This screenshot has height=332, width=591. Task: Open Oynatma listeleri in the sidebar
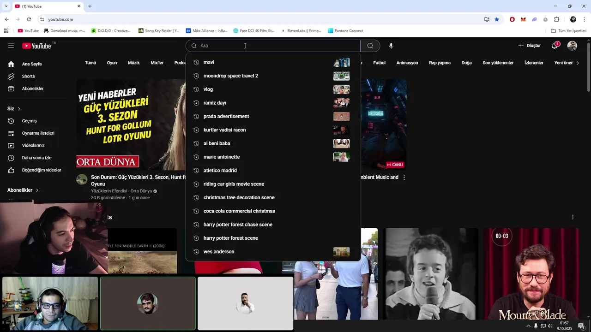pyautogui.click(x=38, y=133)
